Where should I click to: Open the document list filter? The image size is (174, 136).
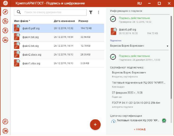[x=91, y=12]
